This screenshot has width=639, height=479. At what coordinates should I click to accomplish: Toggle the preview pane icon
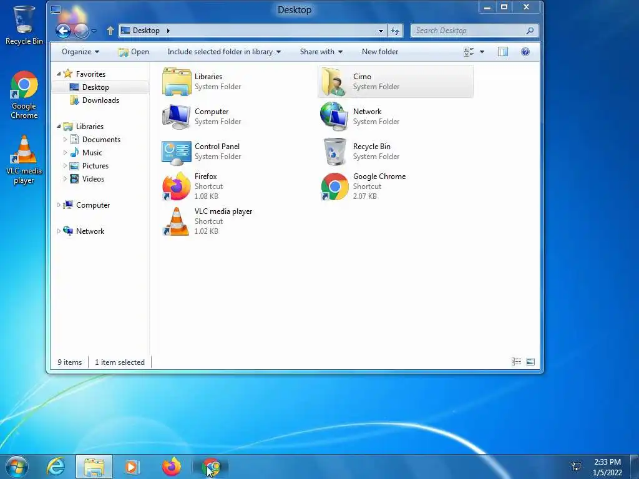[503, 52]
